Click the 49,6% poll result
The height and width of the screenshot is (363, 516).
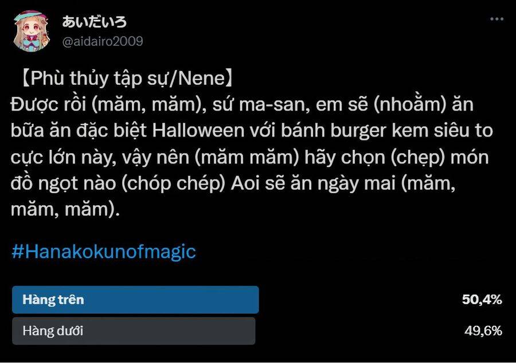pyautogui.click(x=483, y=331)
